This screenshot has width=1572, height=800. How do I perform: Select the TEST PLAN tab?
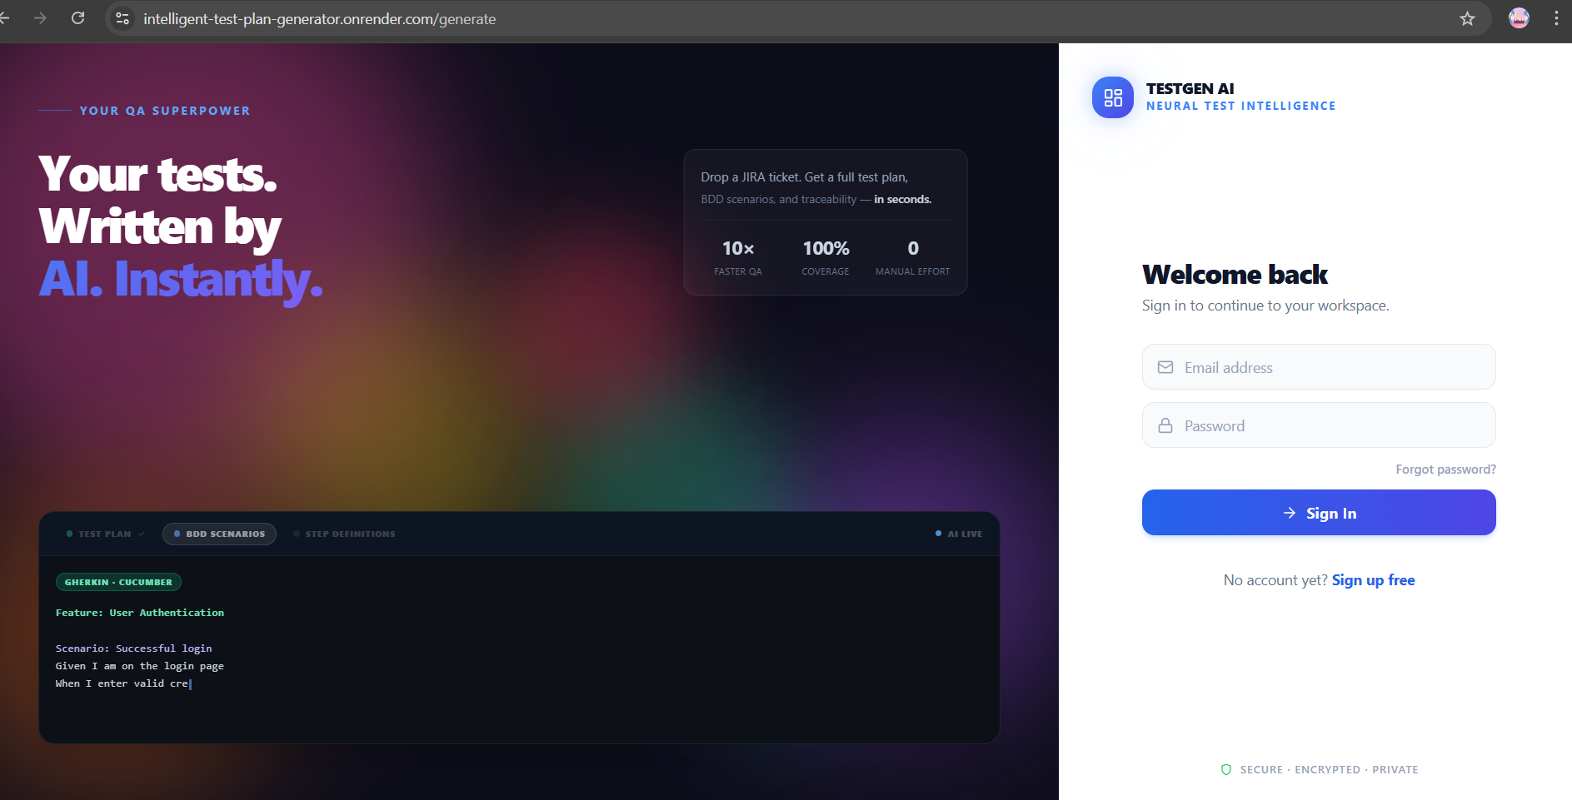pyautogui.click(x=104, y=534)
